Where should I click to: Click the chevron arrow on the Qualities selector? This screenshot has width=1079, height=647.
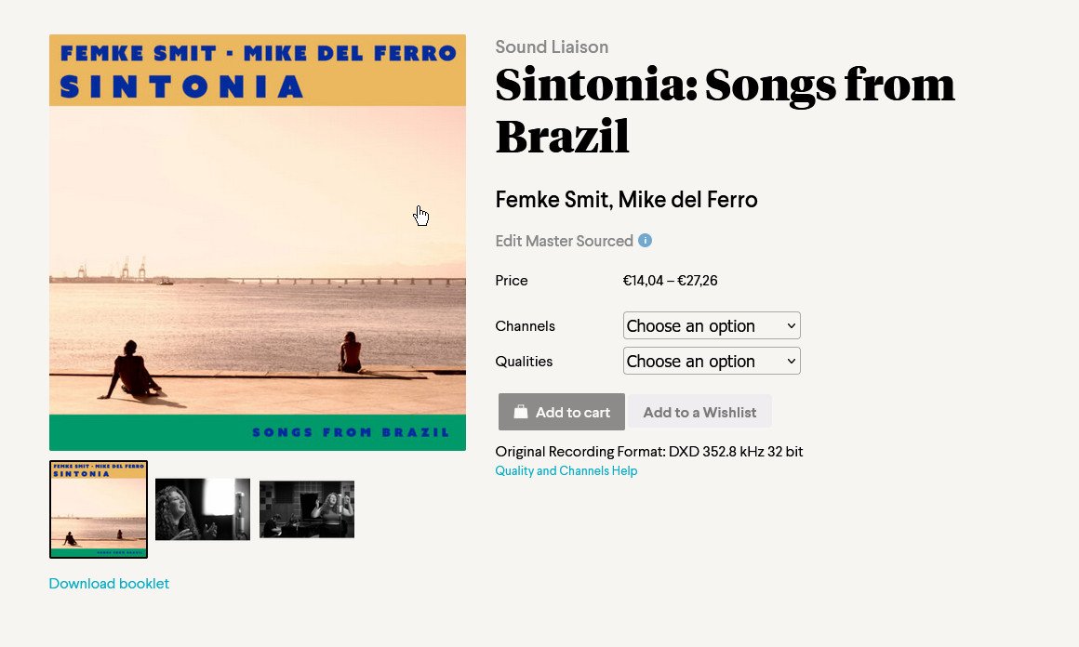pyautogui.click(x=792, y=361)
